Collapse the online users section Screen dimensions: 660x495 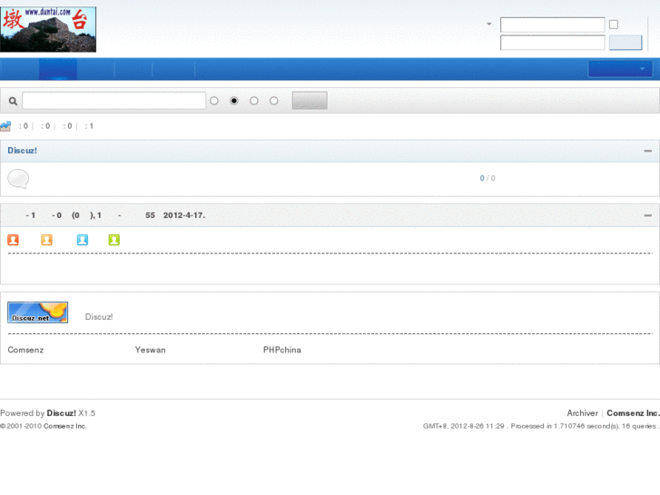648,215
